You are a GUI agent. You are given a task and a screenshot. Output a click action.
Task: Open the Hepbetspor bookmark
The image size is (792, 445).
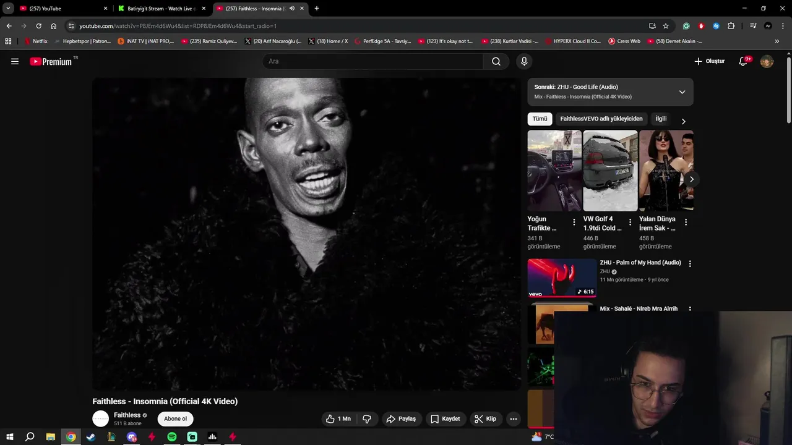tap(83, 41)
